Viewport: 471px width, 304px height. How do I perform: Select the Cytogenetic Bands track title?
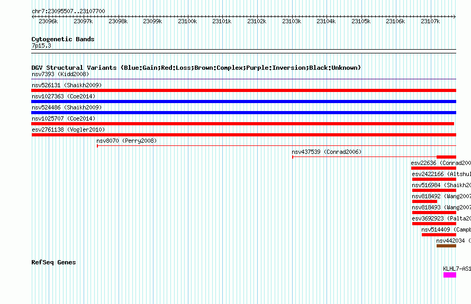point(63,39)
